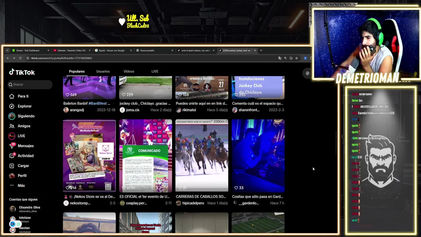Open the Explorar compass page
The image size is (421, 237).
[20, 106]
